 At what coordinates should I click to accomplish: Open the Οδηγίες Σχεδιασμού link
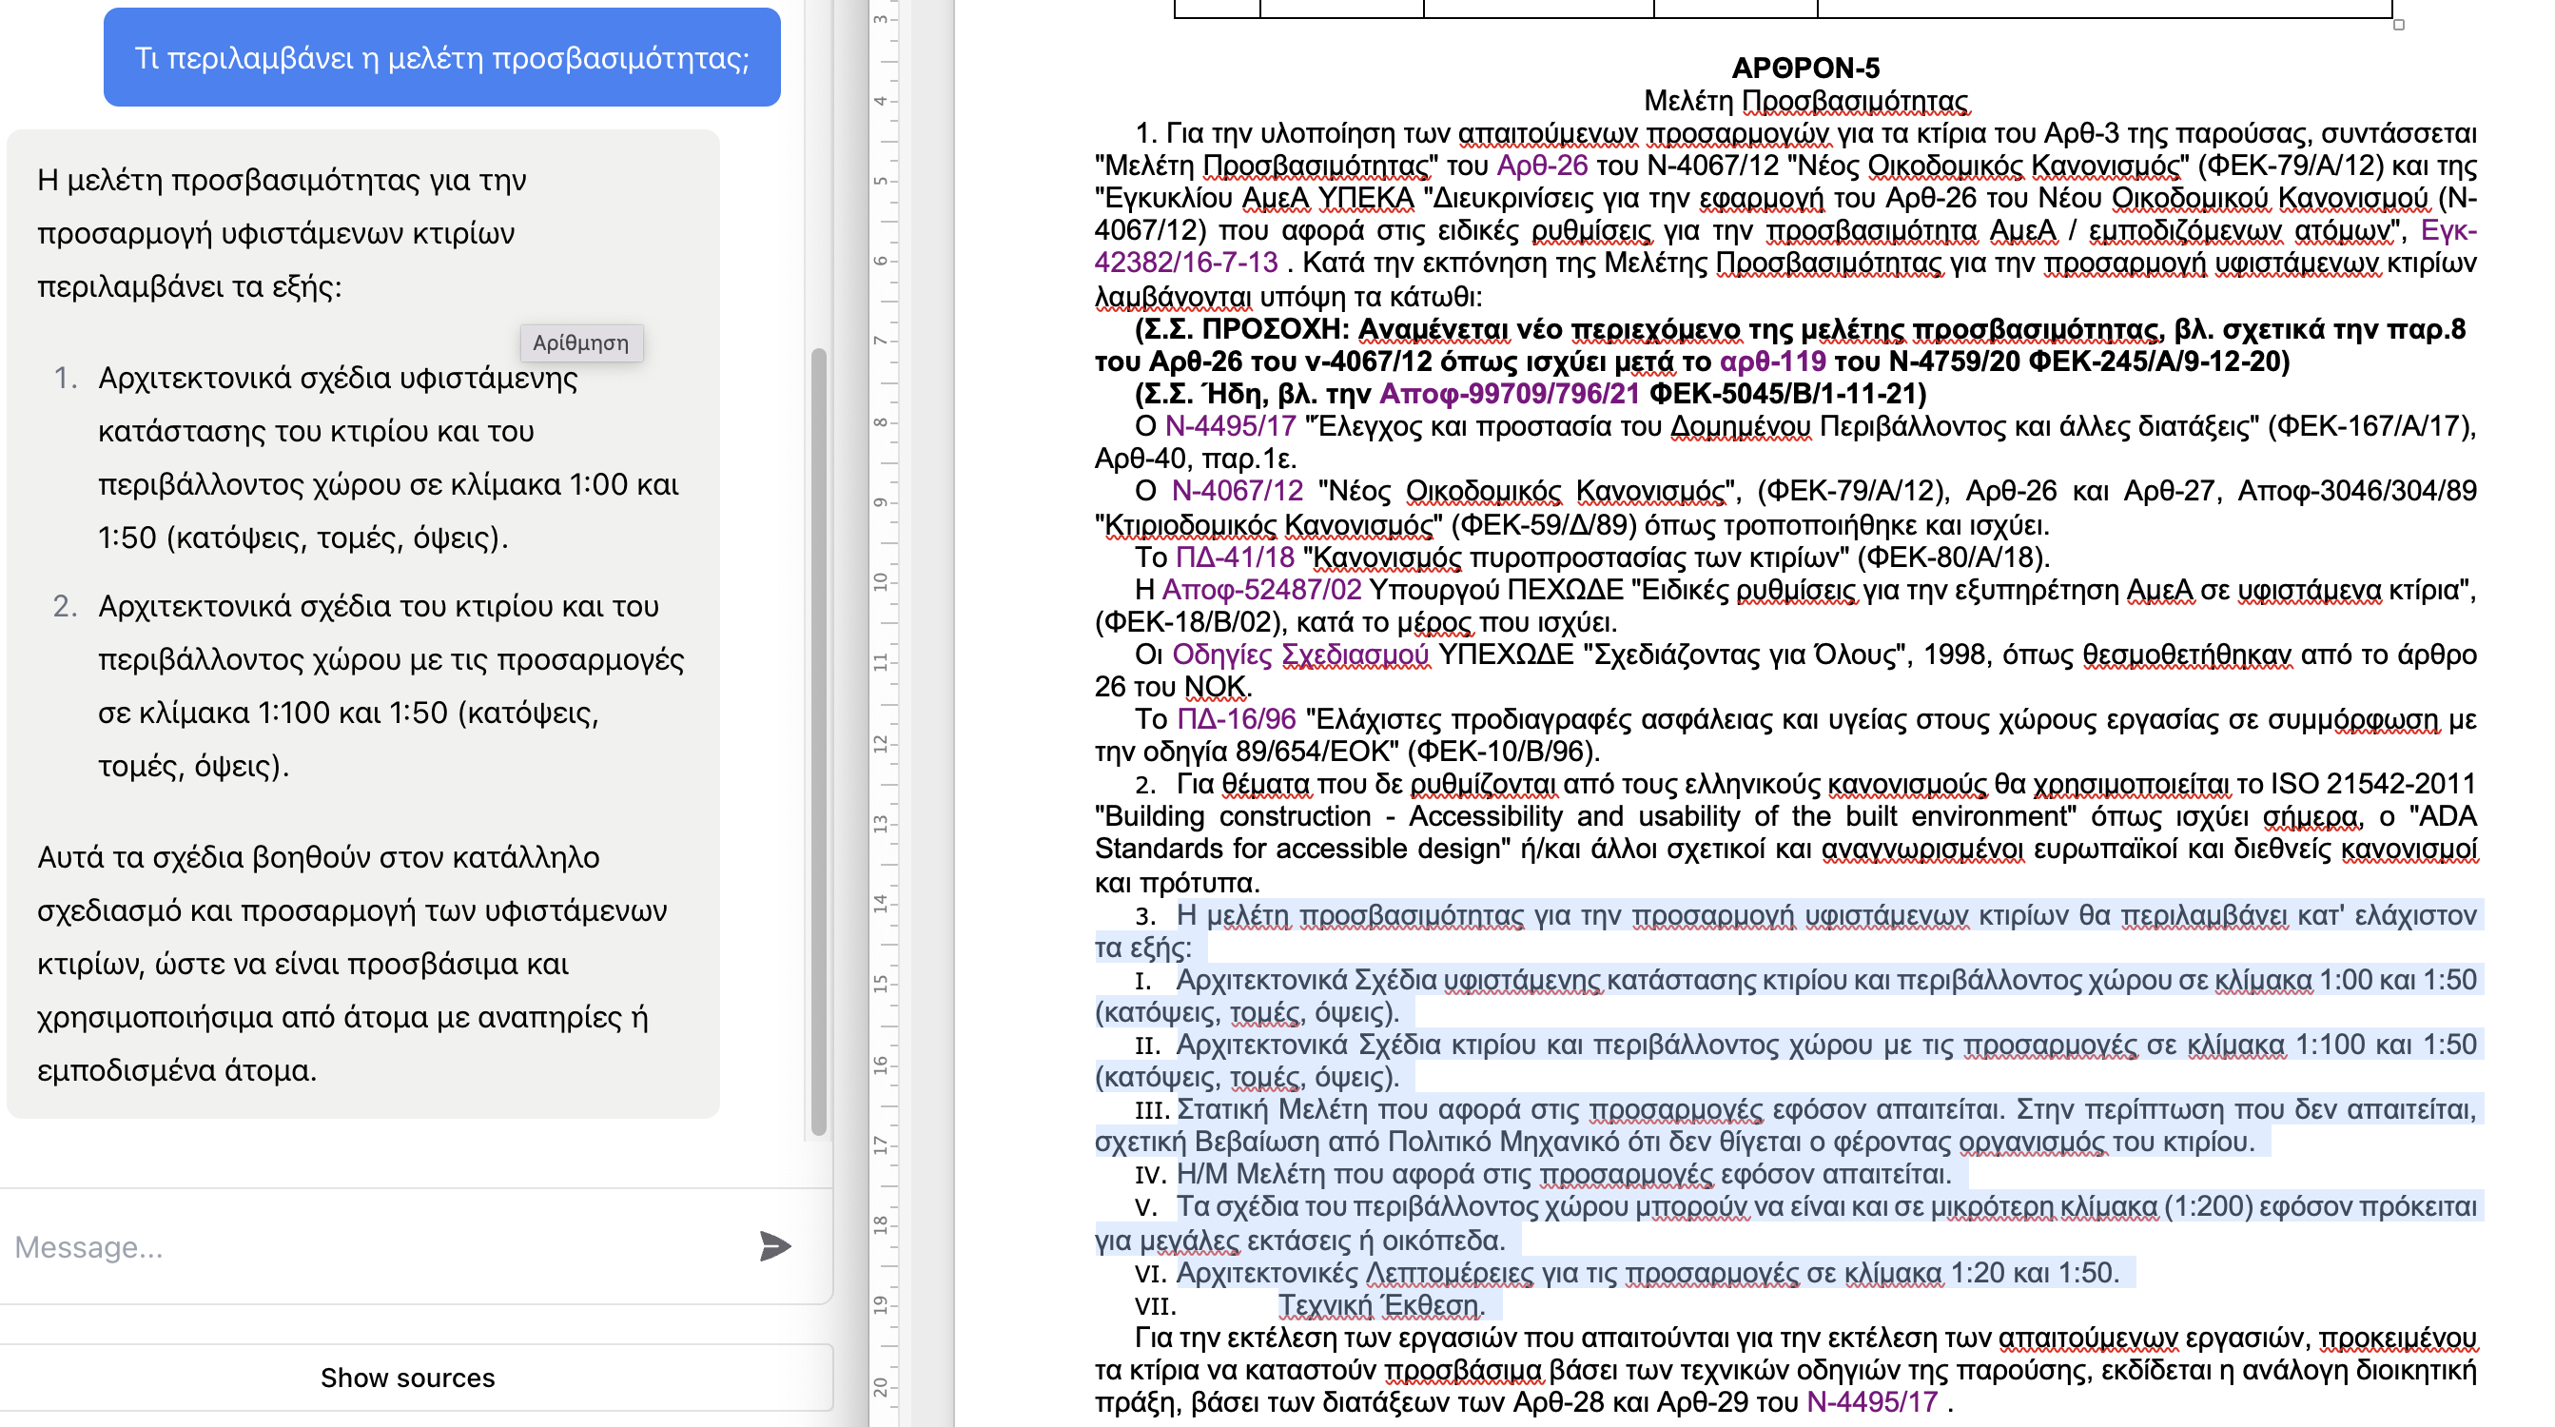click(1300, 655)
